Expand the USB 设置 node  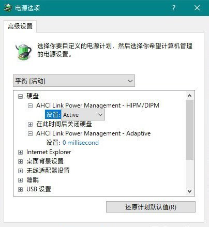(x=20, y=189)
